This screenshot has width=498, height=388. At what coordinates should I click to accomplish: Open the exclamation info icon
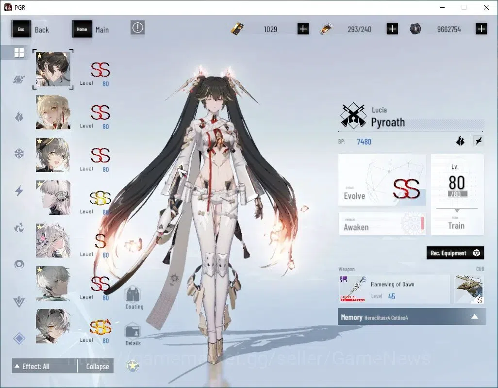click(137, 28)
